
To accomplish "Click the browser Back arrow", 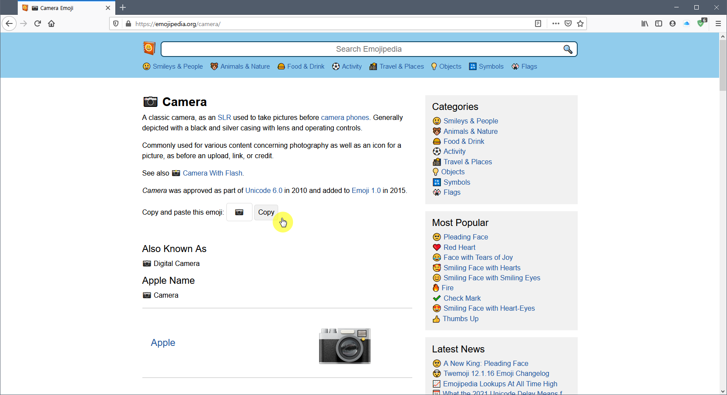I will [x=9, y=23].
